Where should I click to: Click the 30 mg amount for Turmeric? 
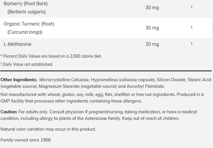(152, 28)
